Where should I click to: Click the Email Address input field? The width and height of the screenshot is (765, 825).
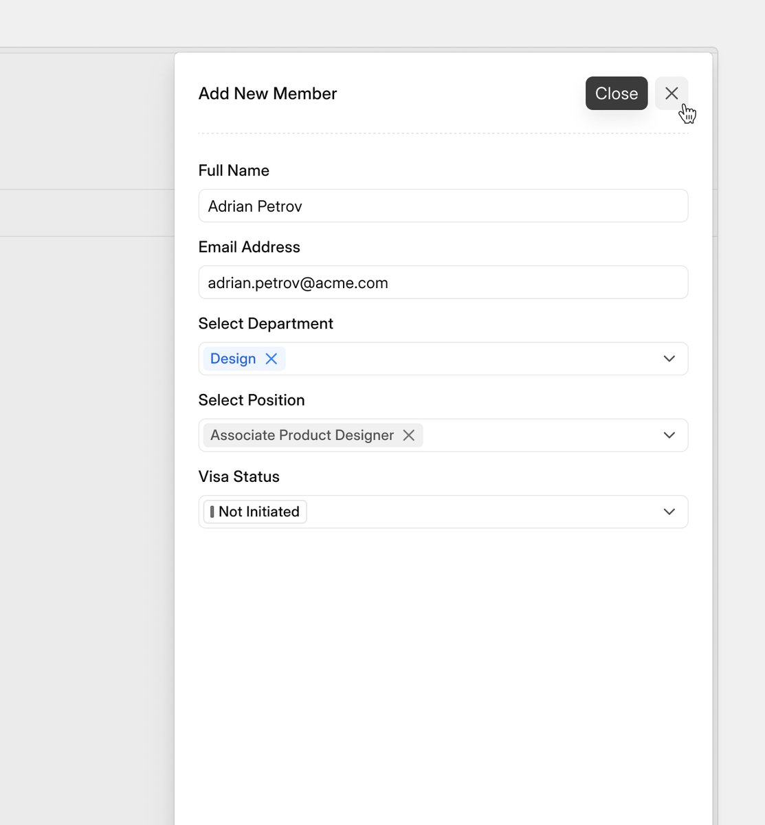pyautogui.click(x=443, y=283)
